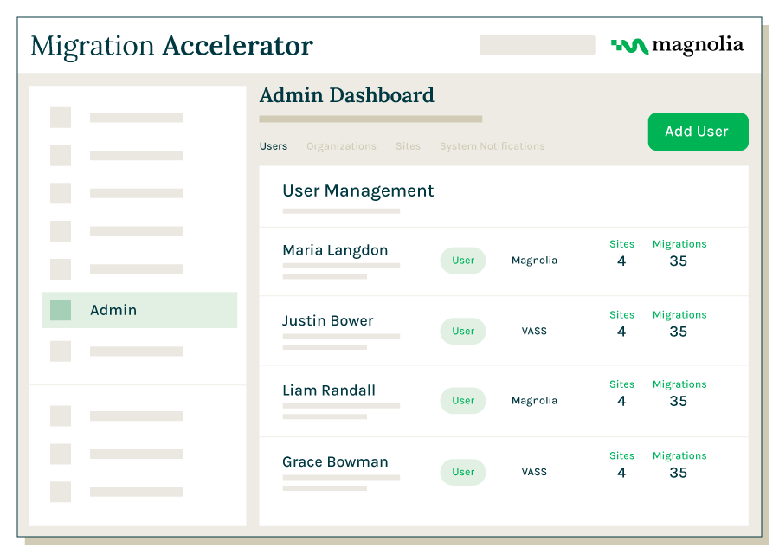This screenshot has width=779, height=555.
Task: Select the Liam Randall user name
Action: click(329, 390)
